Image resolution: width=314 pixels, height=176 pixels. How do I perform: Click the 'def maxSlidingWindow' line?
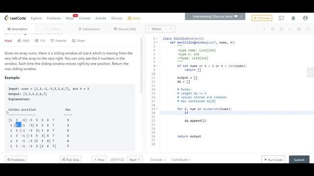[x=203, y=43]
